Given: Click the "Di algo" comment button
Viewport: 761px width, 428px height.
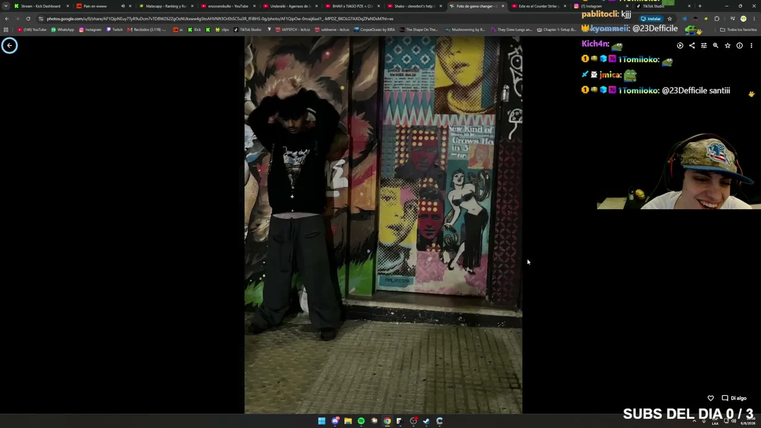Looking at the screenshot, I should click(734, 398).
